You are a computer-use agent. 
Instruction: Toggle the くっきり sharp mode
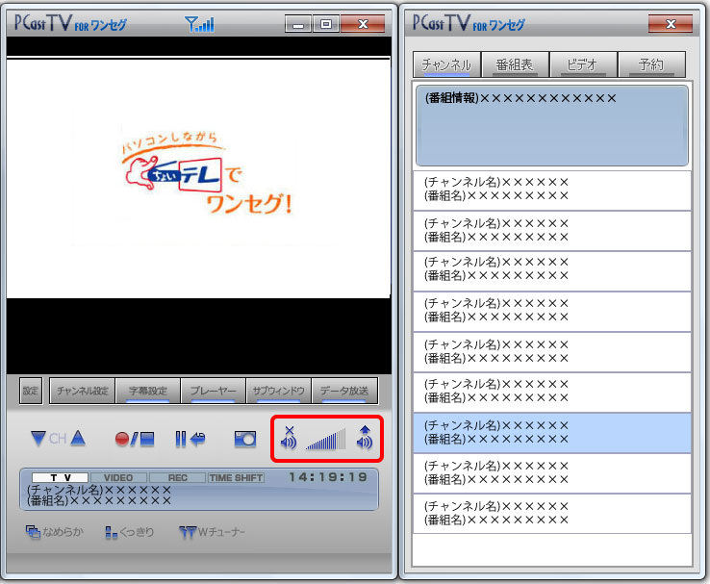(131, 531)
